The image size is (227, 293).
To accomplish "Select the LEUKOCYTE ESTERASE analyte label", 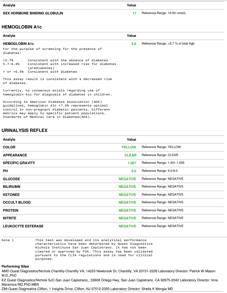I will click(x=23, y=226).
